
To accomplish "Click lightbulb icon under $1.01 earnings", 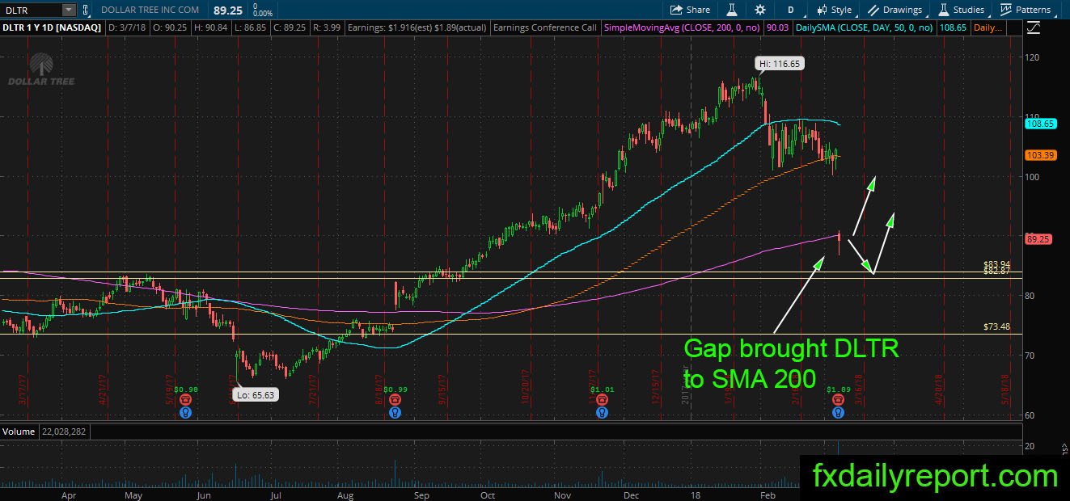I will [x=601, y=411].
